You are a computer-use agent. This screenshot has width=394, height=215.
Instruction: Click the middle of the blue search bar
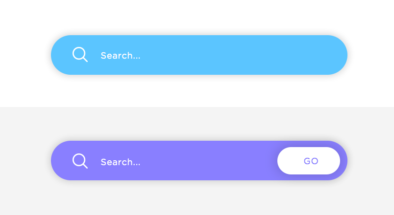pyautogui.click(x=199, y=55)
